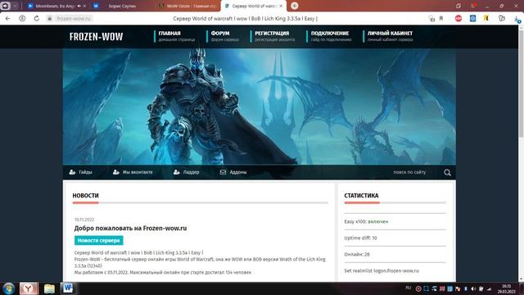Click the Uptime diff: 10 line
Screen dimensions: 524x295
pyautogui.click(x=360, y=238)
